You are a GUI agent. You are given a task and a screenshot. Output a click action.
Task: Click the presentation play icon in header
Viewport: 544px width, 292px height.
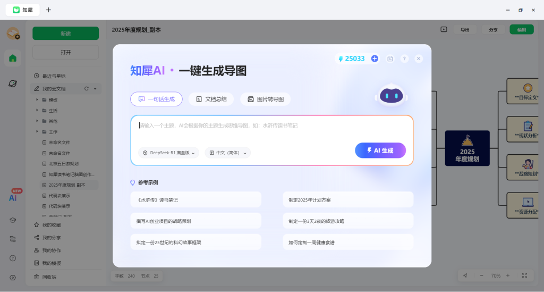coord(444,29)
